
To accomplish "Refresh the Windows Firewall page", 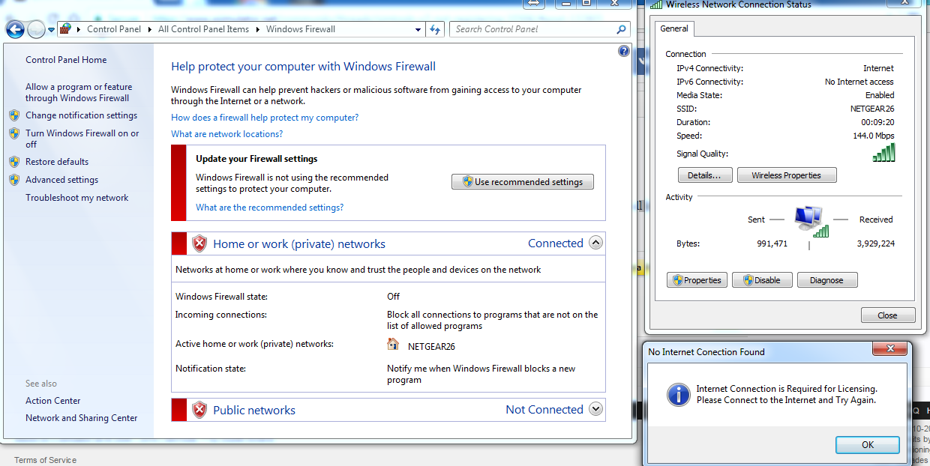I will coord(435,29).
